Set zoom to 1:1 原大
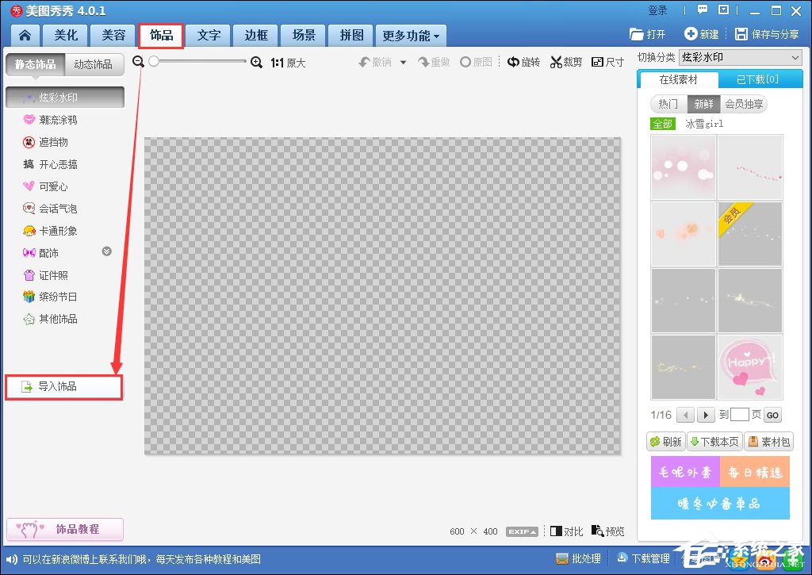 [289, 63]
